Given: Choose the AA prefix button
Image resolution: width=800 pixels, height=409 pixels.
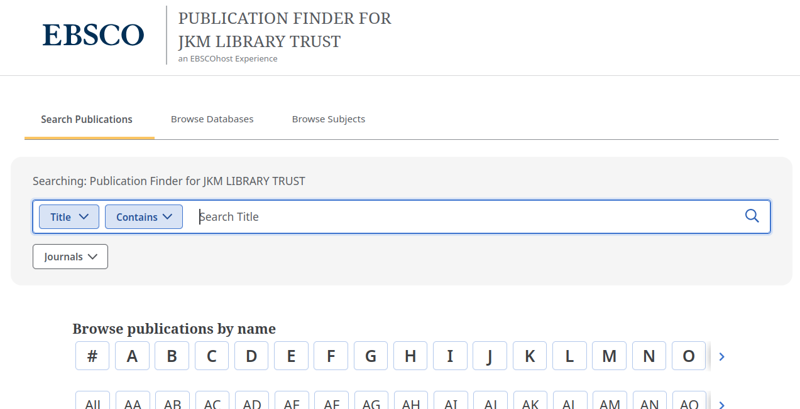Looking at the screenshot, I should tap(132, 405).
